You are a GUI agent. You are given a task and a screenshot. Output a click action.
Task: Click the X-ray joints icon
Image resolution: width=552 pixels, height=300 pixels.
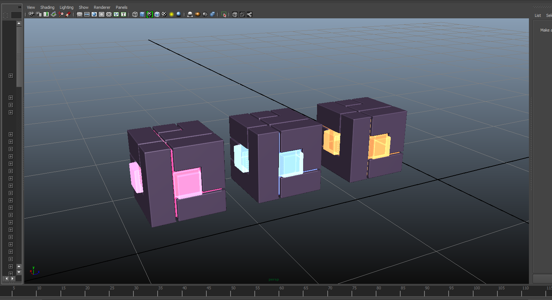pos(250,14)
